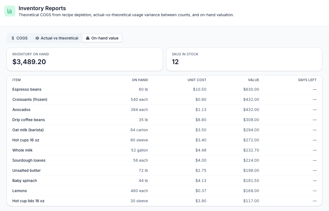Select the Drip coffee beans item
This screenshot has height=211, width=329.
(29, 120)
